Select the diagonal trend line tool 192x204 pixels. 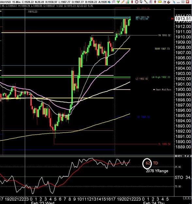(x=146, y=2)
